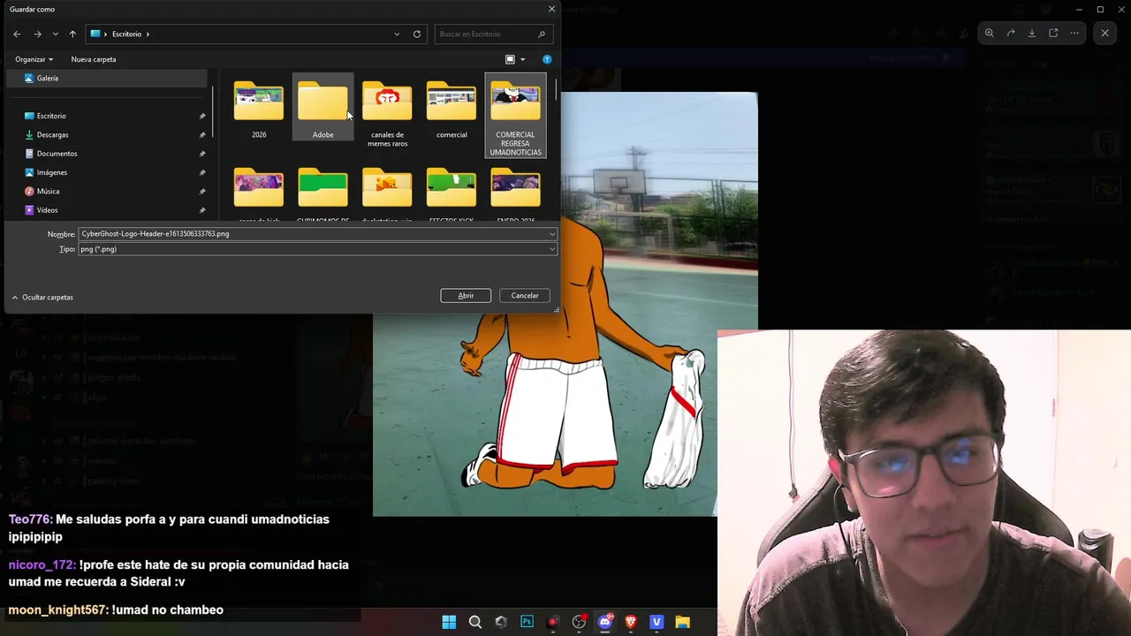Viewport: 1131px width, 636px height.
Task: Open Photoshop from the taskbar
Action: click(527, 622)
